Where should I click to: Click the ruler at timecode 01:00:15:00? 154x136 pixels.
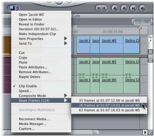[x=113, y=32]
